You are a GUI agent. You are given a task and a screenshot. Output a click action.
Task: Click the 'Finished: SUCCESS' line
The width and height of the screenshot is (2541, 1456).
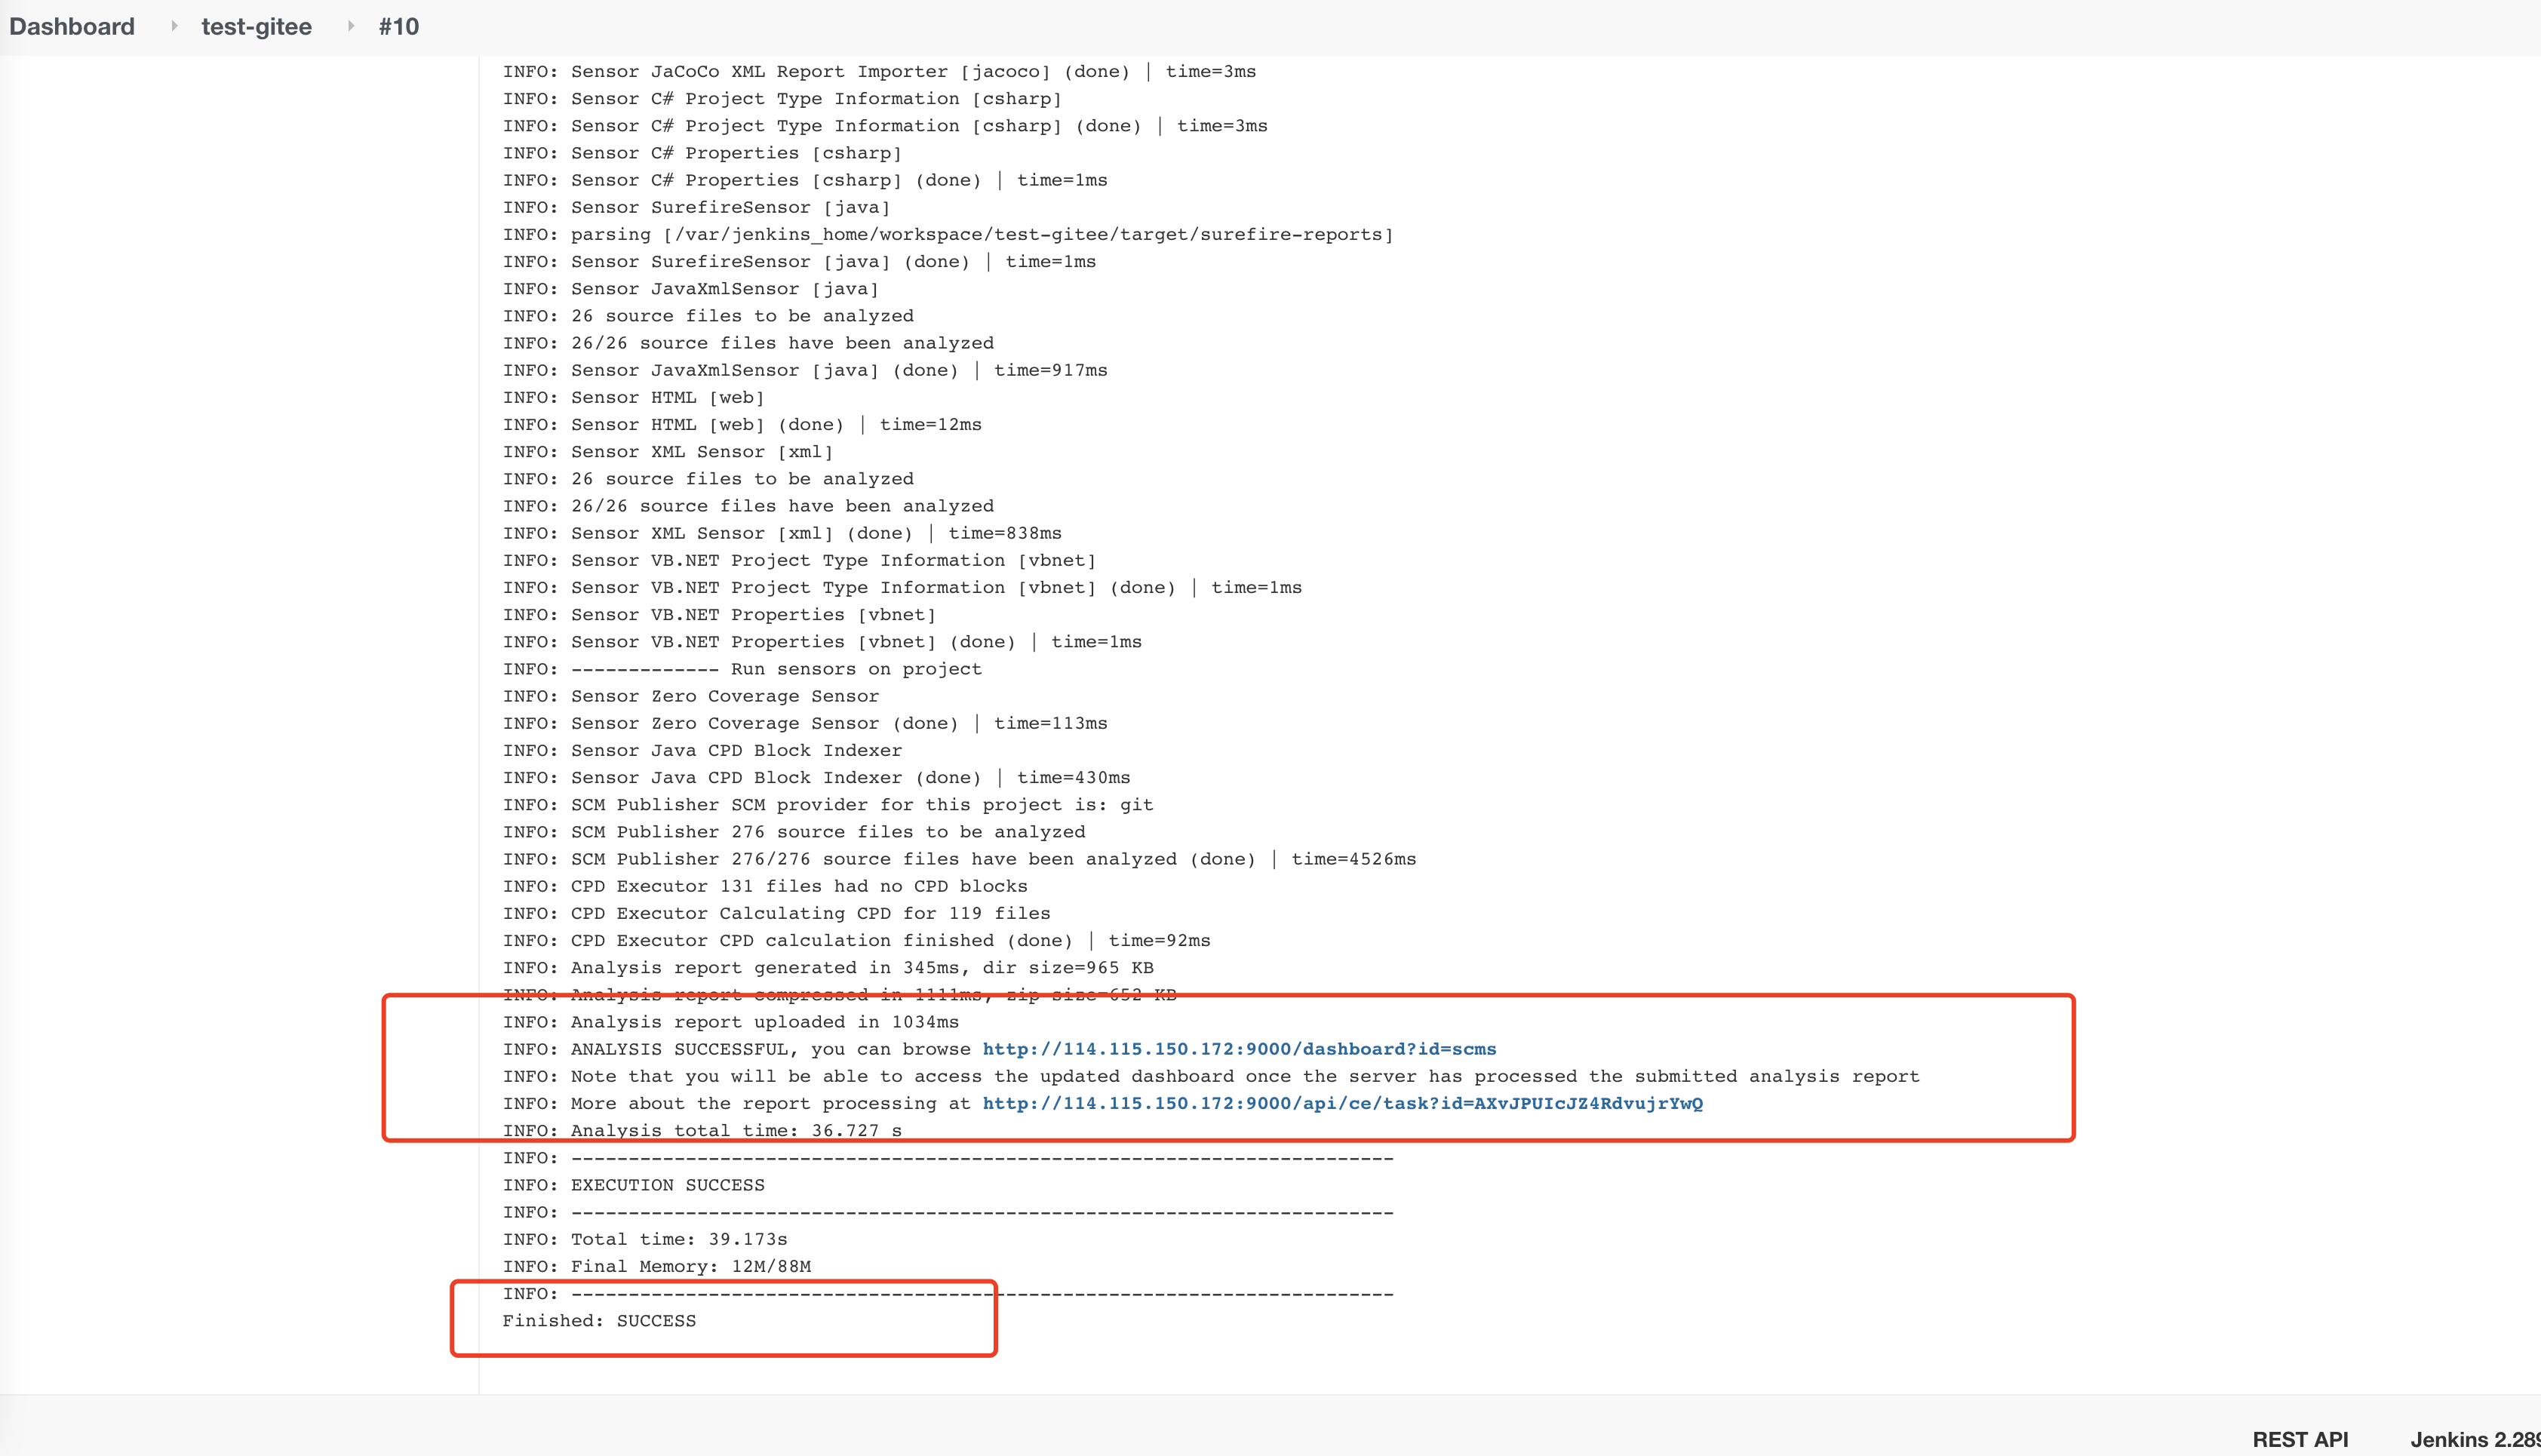click(599, 1320)
